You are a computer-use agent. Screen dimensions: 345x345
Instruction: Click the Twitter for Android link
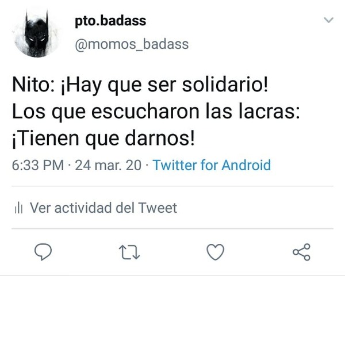click(x=212, y=165)
